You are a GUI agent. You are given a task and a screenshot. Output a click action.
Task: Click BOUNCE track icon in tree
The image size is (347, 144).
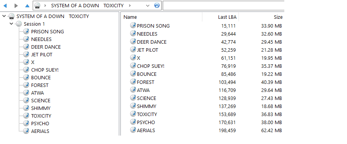point(26,77)
